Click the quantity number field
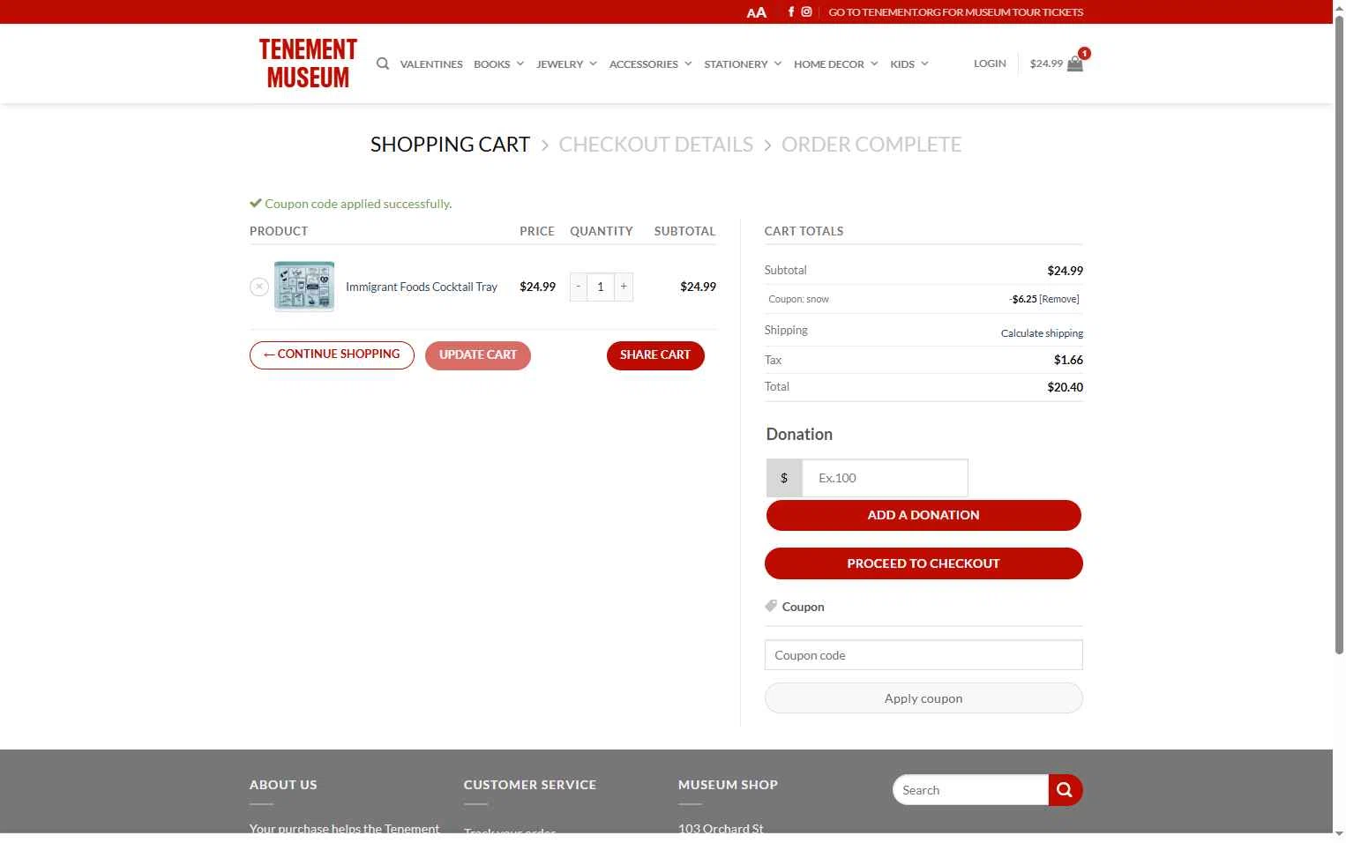Screen dimensions: 1346x843 [601, 287]
